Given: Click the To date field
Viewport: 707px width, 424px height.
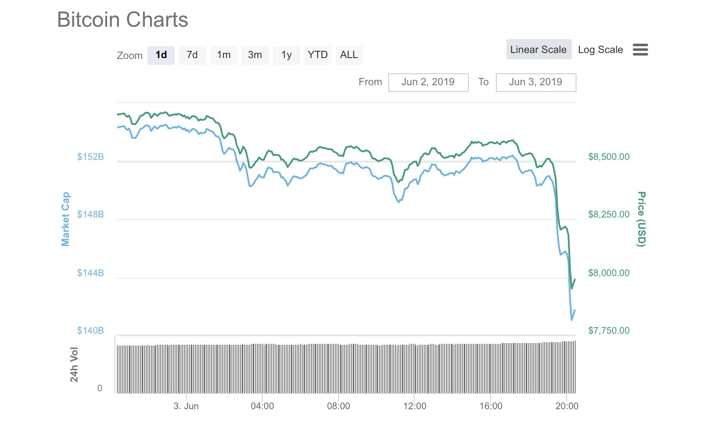Looking at the screenshot, I should 536,82.
